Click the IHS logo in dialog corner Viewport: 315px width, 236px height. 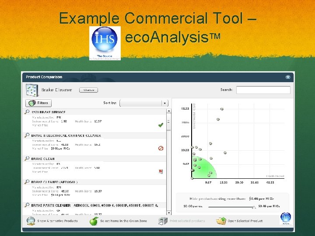tap(286, 219)
